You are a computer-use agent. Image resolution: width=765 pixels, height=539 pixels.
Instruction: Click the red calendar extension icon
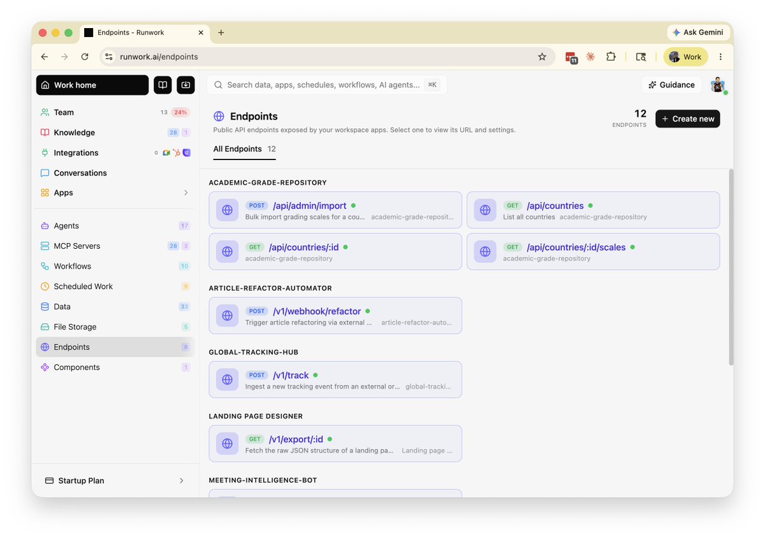pos(571,57)
